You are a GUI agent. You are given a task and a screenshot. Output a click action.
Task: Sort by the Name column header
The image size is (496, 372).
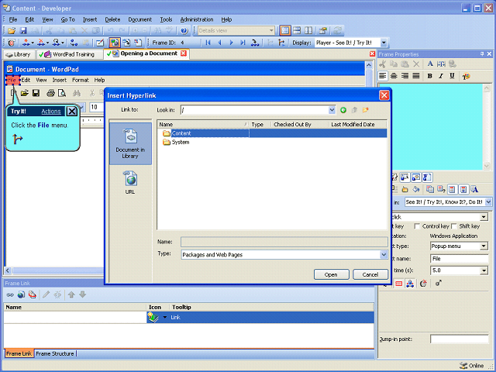click(203, 125)
